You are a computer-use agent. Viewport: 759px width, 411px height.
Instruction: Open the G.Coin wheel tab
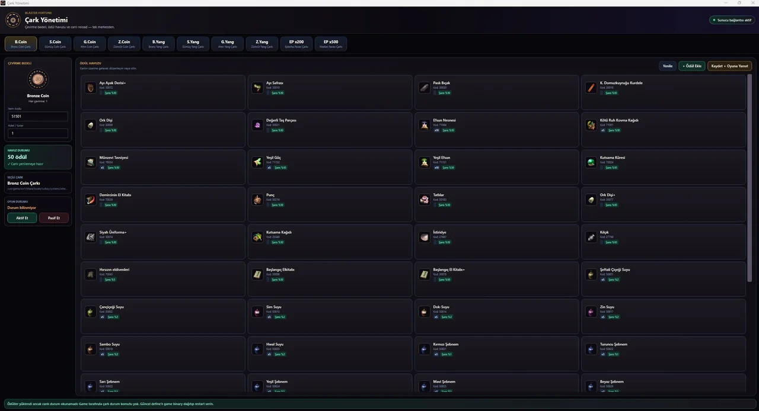90,44
